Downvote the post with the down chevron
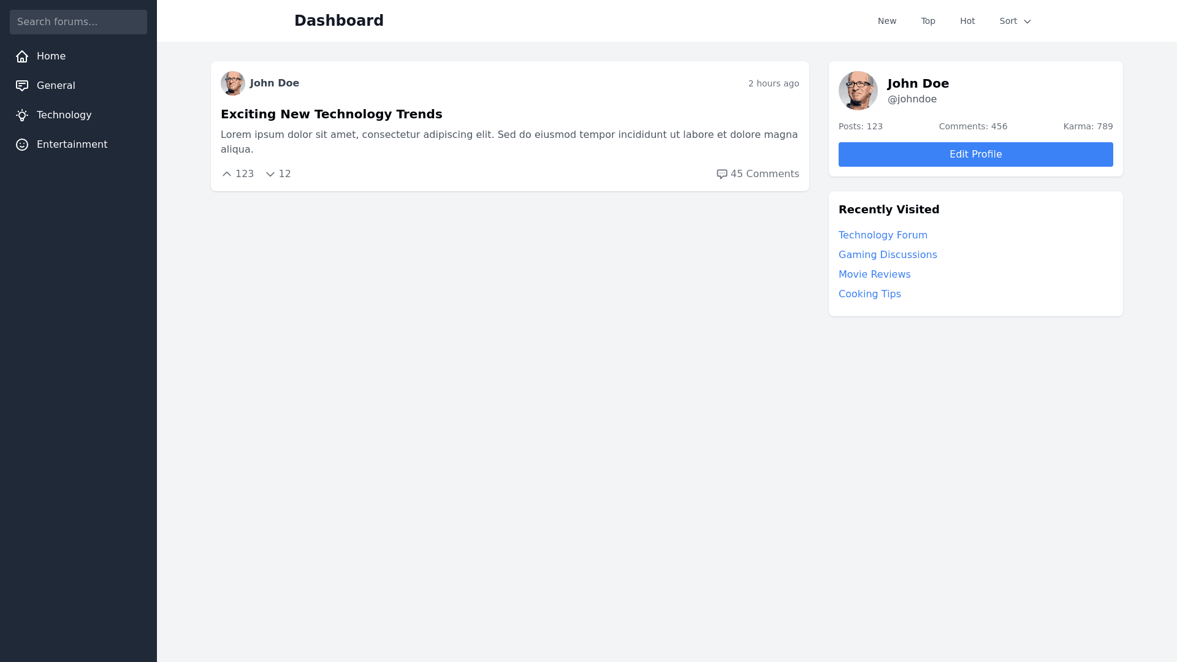The image size is (1177, 662). point(270,174)
